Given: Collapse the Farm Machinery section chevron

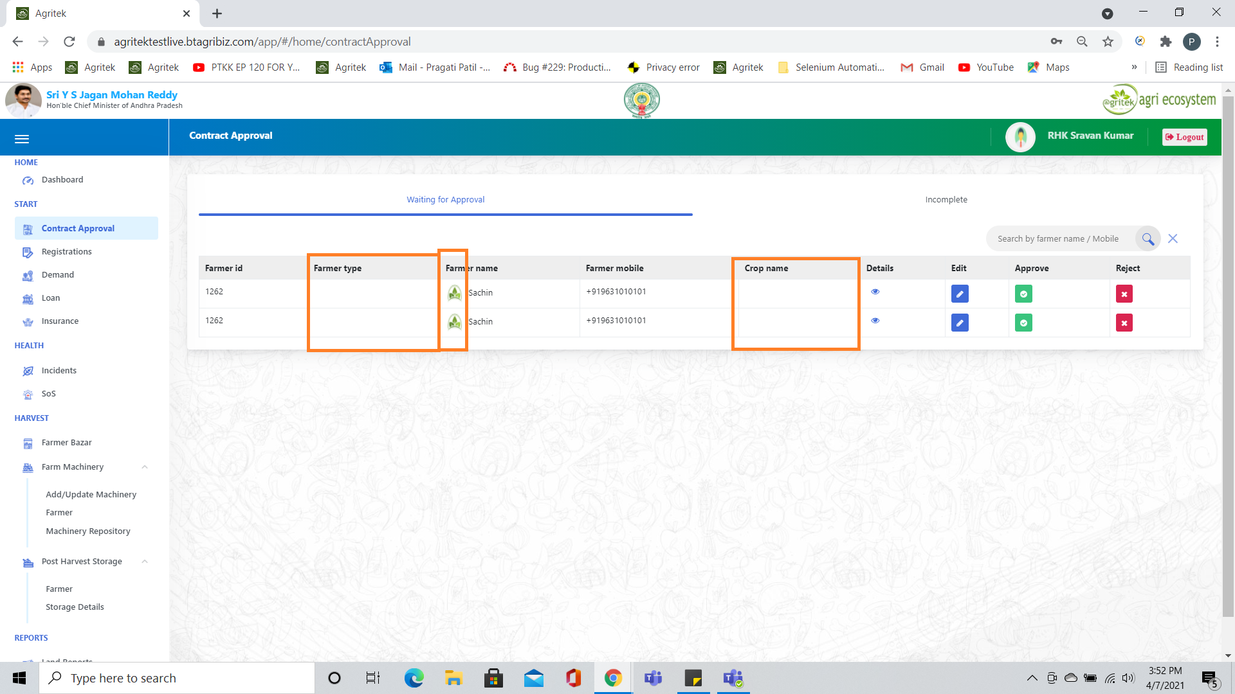Looking at the screenshot, I should pos(145,467).
